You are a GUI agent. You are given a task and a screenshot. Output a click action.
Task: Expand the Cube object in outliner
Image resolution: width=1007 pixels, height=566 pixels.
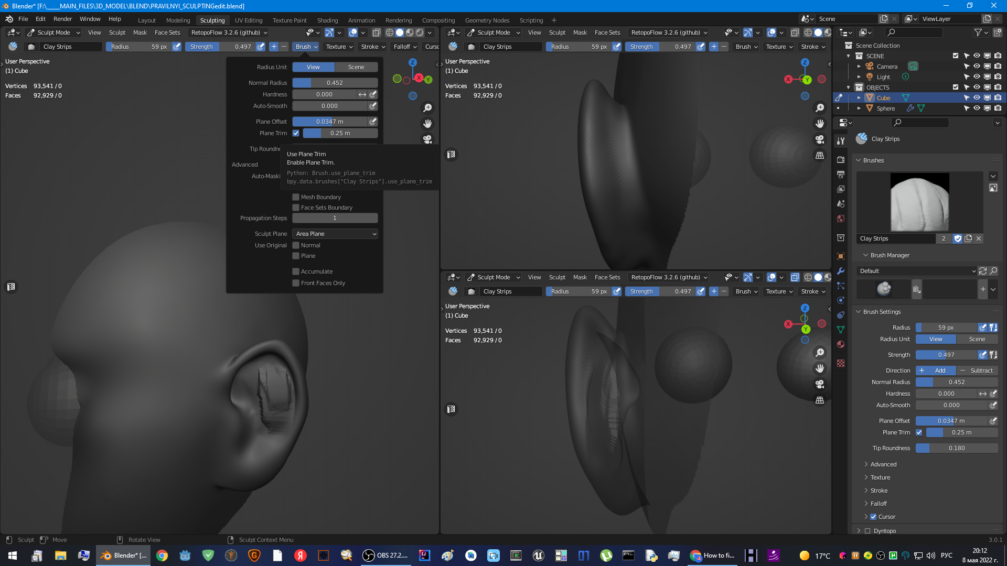[x=859, y=98]
